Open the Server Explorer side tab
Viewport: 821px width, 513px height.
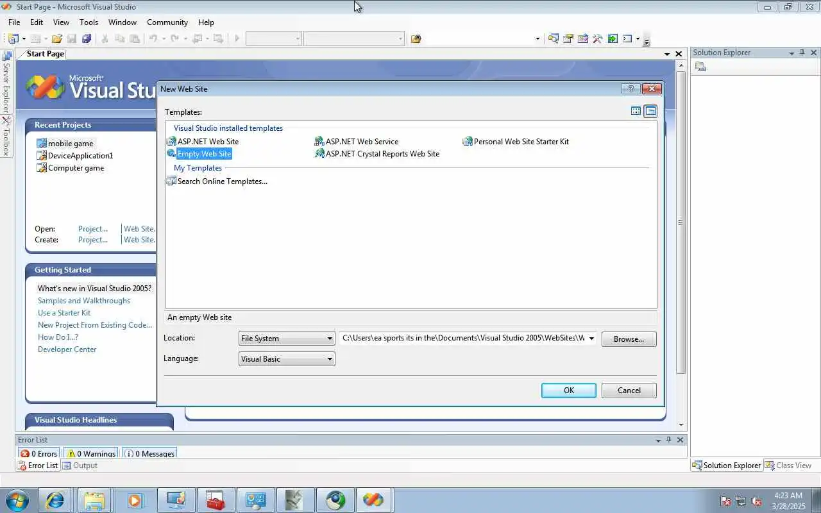point(6,82)
